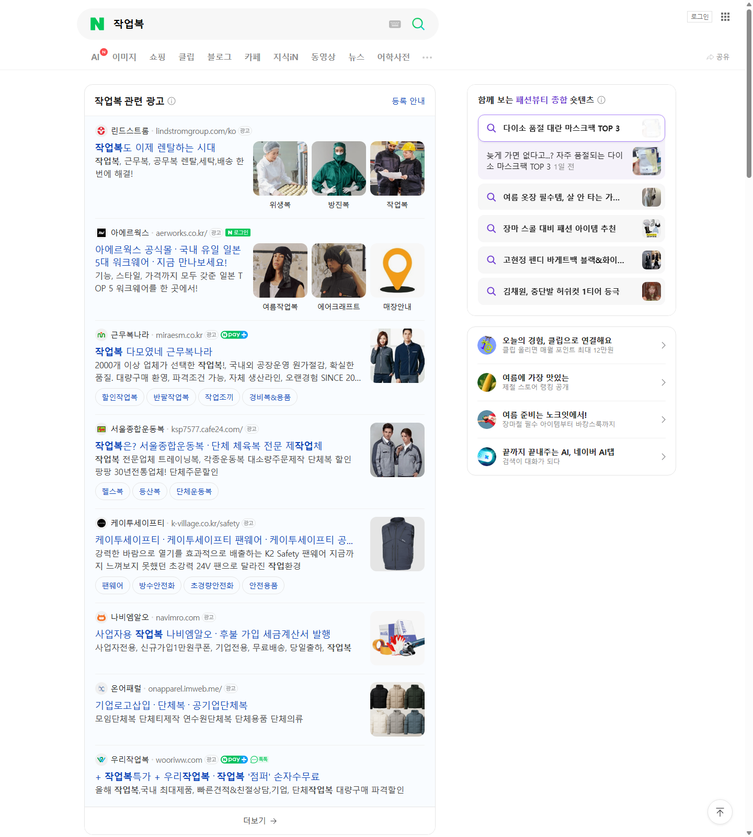Open the 등록 안내 link

point(408,101)
